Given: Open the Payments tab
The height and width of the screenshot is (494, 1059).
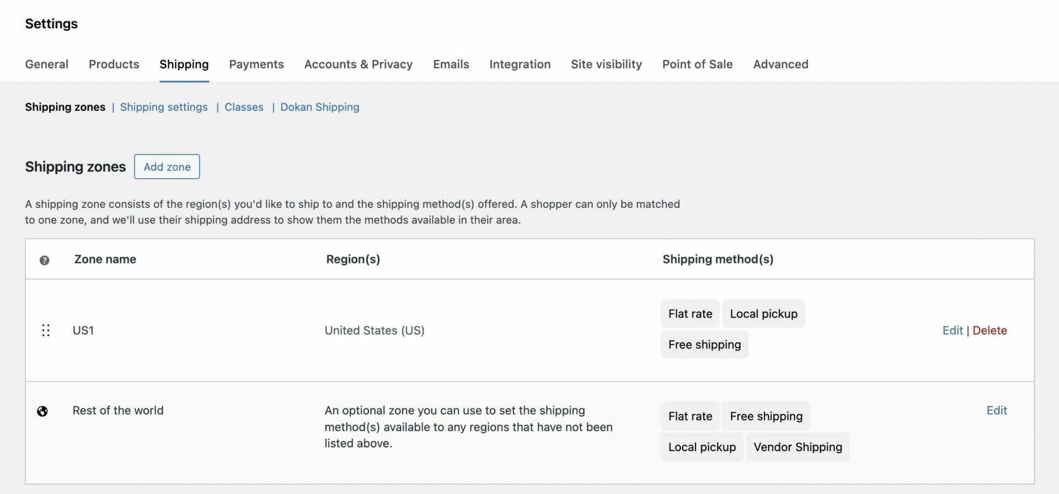Looking at the screenshot, I should click(256, 64).
